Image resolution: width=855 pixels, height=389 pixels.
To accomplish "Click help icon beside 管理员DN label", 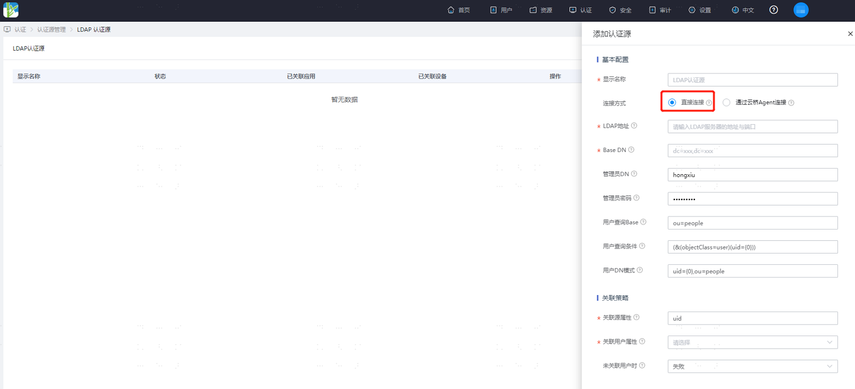I will point(634,174).
